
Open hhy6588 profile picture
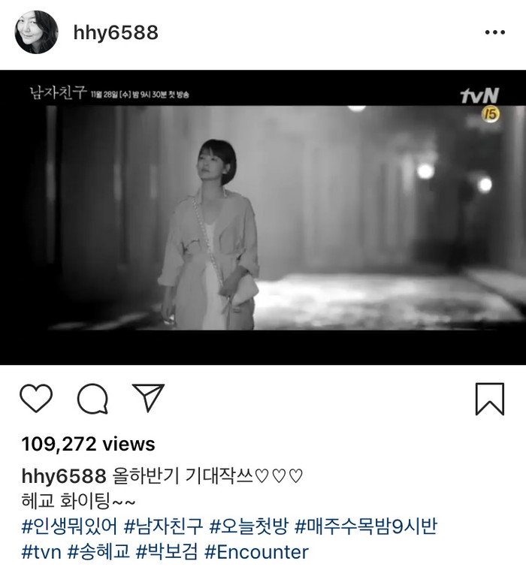tap(36, 32)
